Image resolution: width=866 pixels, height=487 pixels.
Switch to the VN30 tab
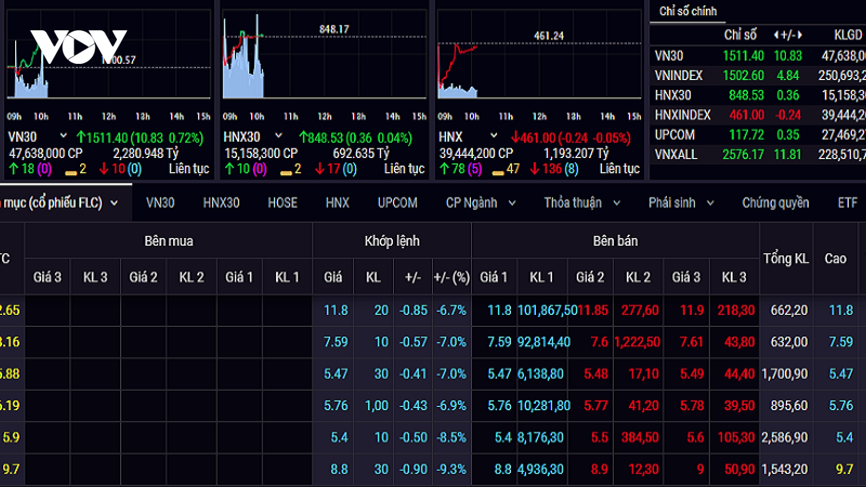click(x=160, y=202)
